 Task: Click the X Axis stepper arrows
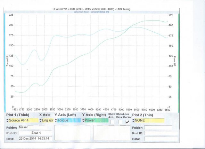[x=40, y=121]
